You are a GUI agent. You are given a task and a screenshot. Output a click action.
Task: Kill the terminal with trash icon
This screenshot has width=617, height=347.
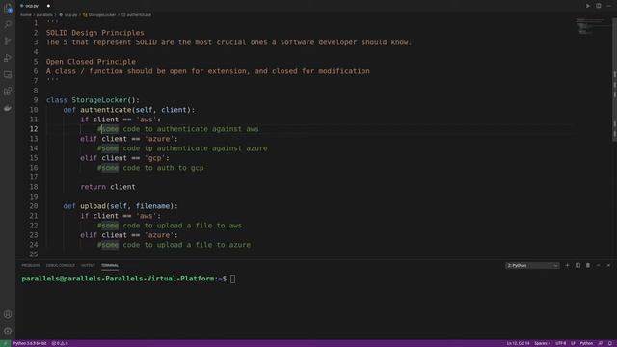(x=588, y=266)
